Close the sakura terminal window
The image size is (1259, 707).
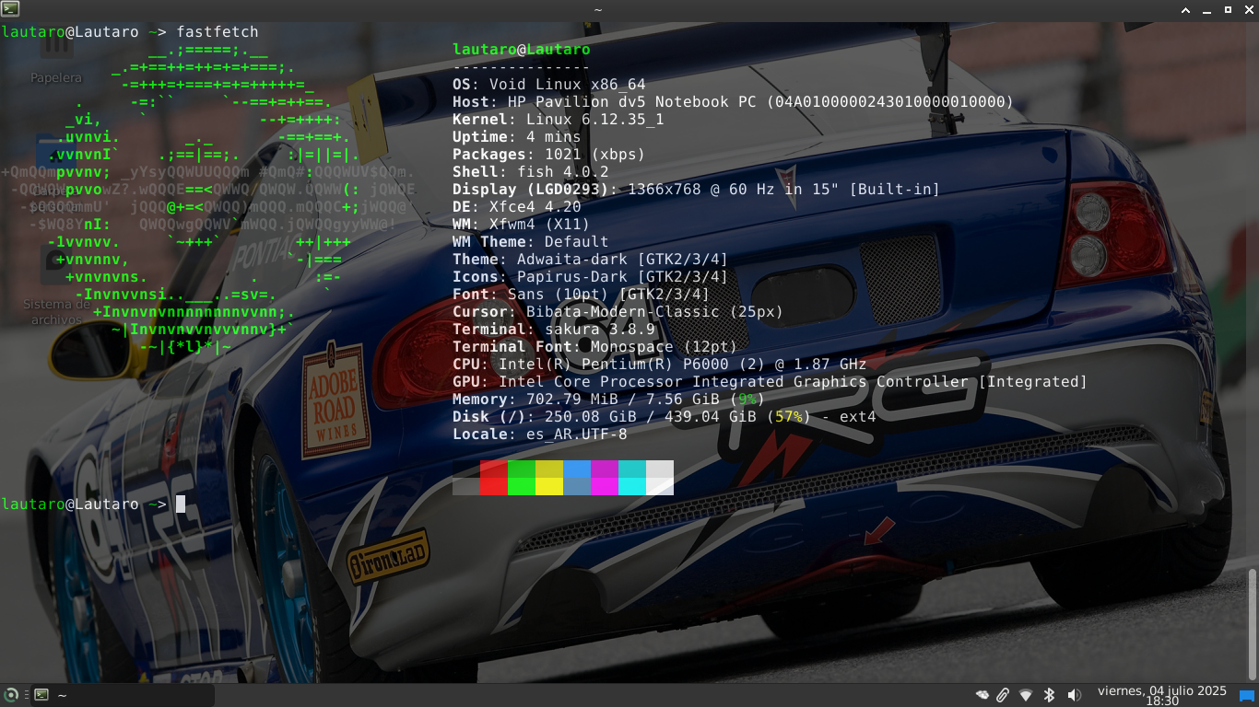[1248, 9]
